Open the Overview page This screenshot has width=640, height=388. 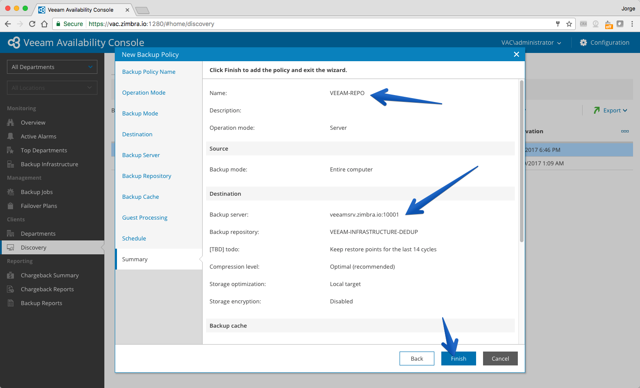coord(33,122)
